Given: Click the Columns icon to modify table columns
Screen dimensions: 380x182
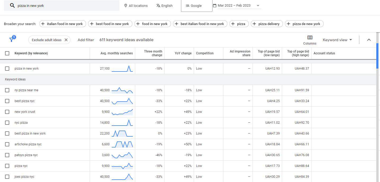Looking at the screenshot, I should pyautogui.click(x=309, y=37).
